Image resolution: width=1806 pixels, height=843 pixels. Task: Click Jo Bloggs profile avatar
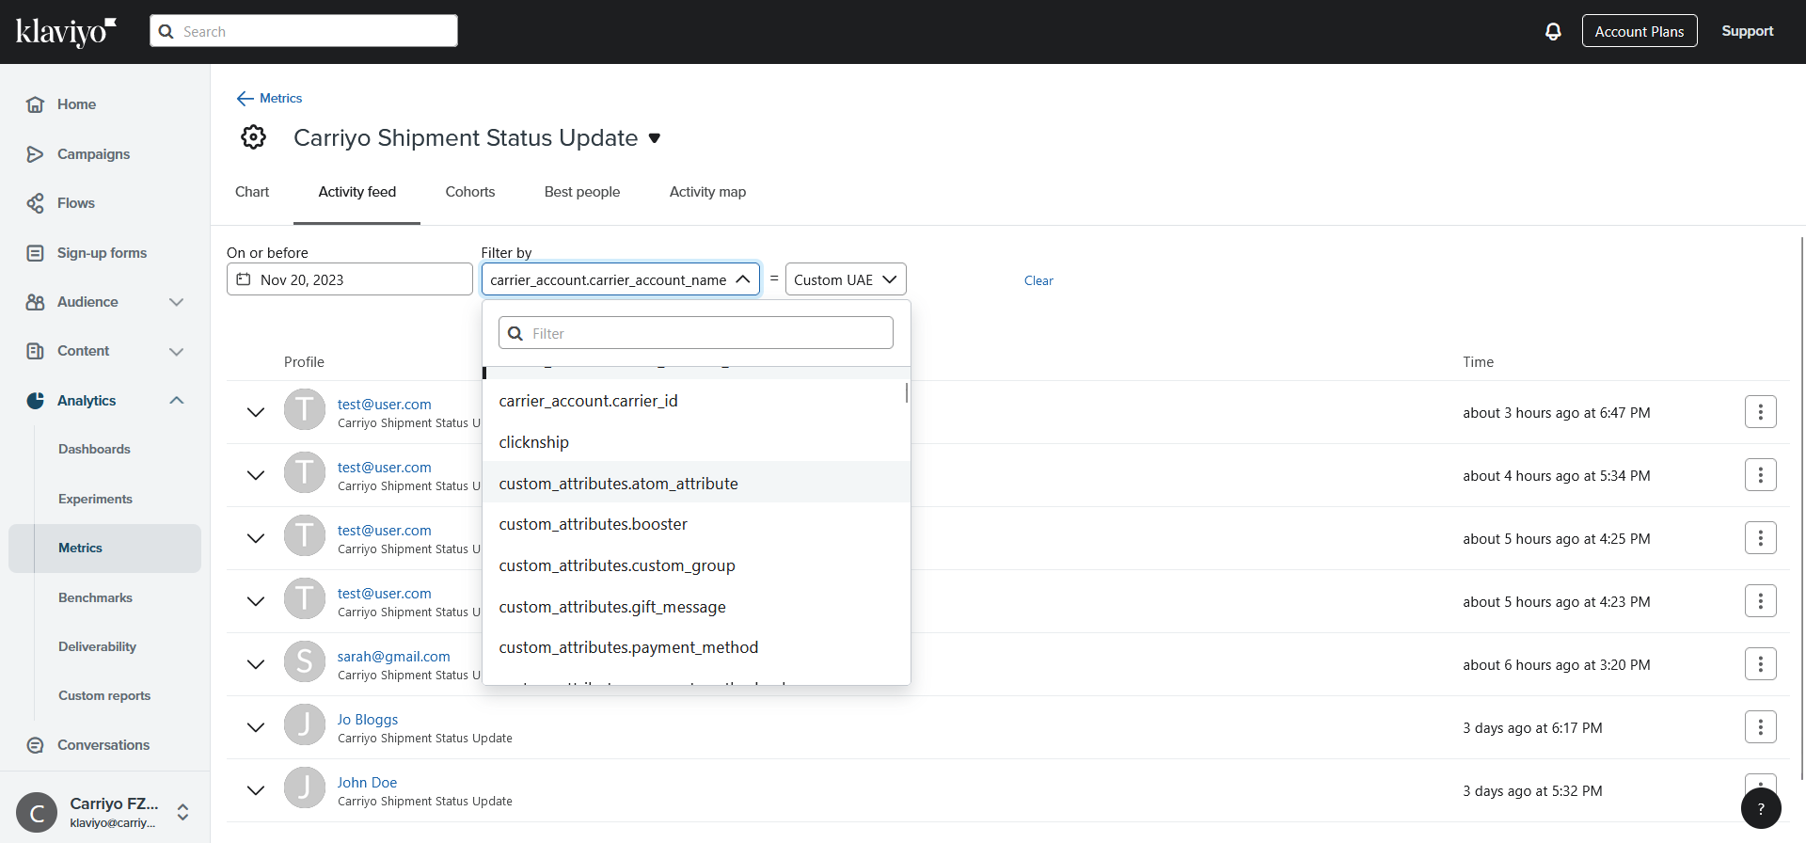pos(305,725)
